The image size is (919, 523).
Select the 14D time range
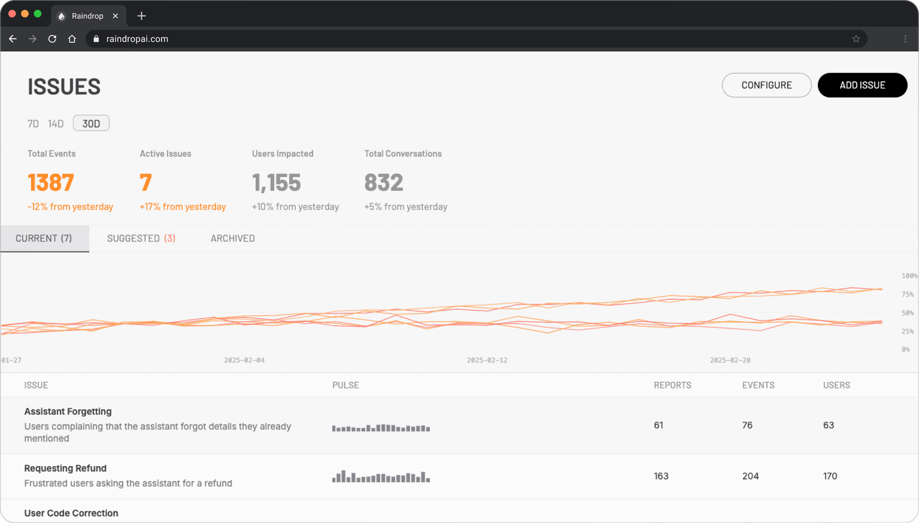(x=56, y=123)
